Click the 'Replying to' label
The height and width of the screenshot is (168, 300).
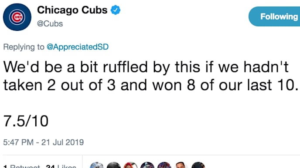pos(24,47)
